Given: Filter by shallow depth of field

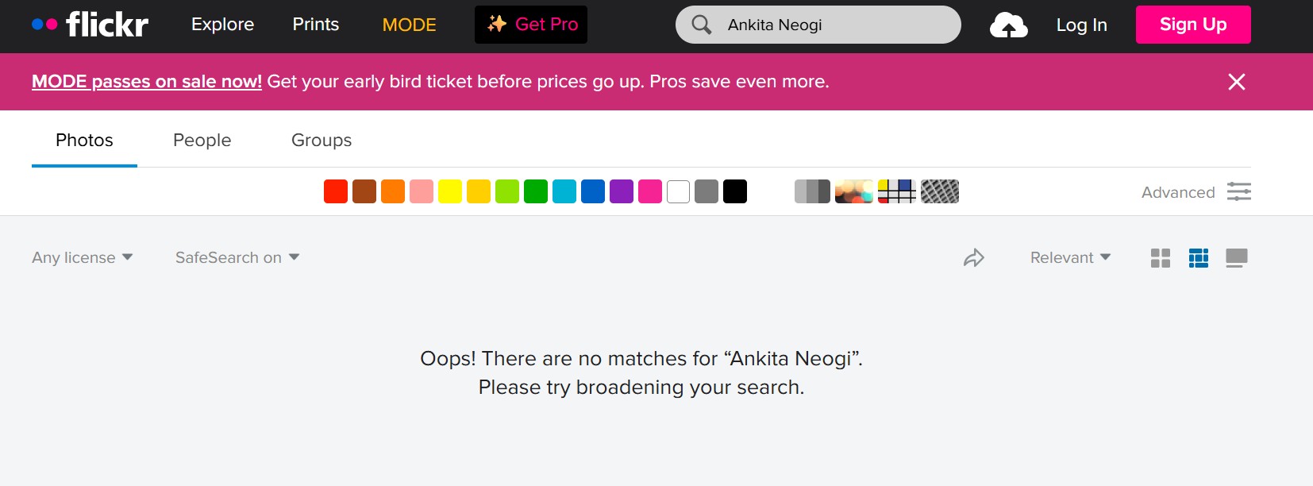Looking at the screenshot, I should point(854,191).
